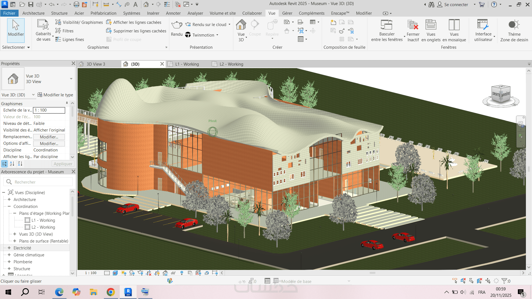This screenshot has width=532, height=299.
Task: Click the Rendu teapot icon
Action: pyautogui.click(x=177, y=25)
